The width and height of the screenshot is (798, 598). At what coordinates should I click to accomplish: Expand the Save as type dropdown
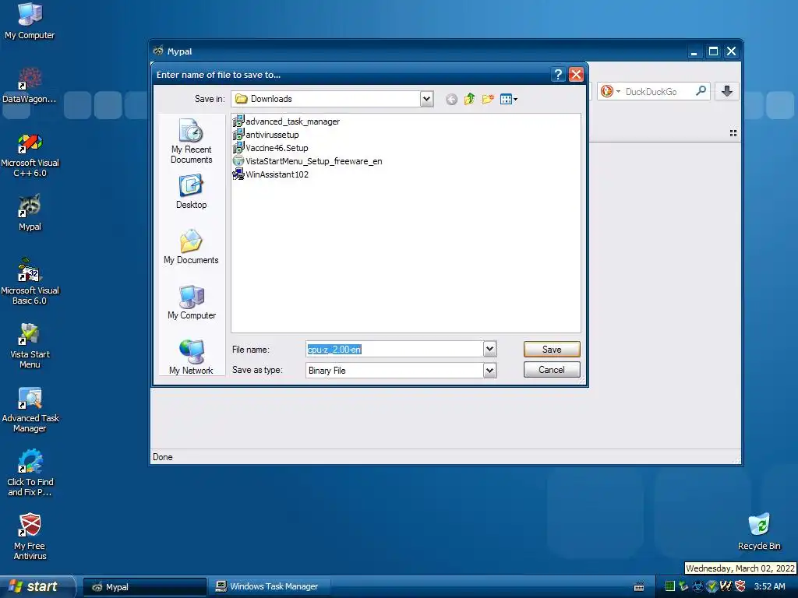point(489,370)
